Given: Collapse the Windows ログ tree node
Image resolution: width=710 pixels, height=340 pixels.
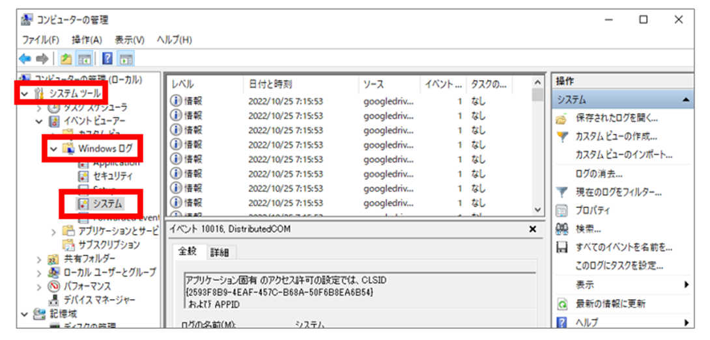Looking at the screenshot, I should pos(54,148).
